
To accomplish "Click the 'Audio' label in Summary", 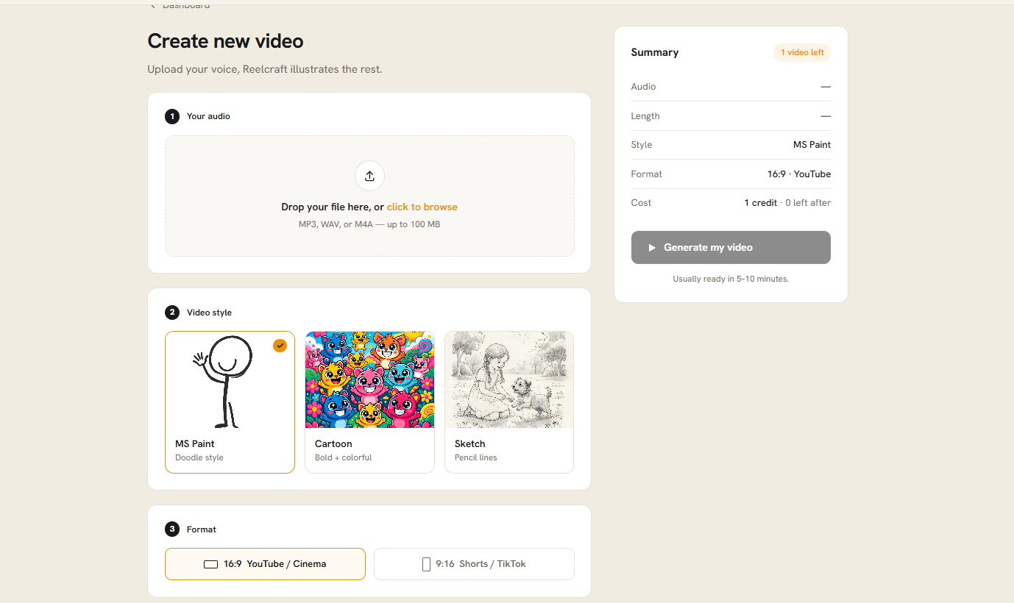I will pyautogui.click(x=643, y=87).
